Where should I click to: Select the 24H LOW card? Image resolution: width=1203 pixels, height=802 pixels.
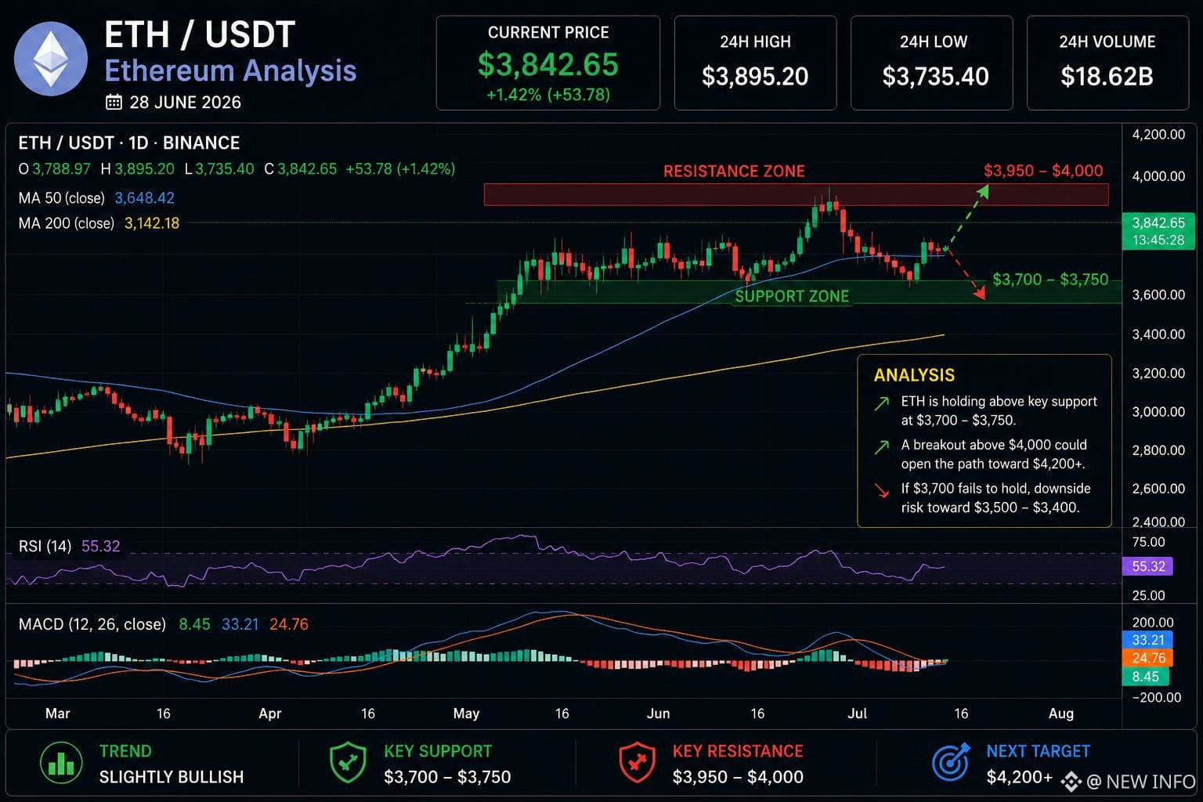click(x=932, y=63)
